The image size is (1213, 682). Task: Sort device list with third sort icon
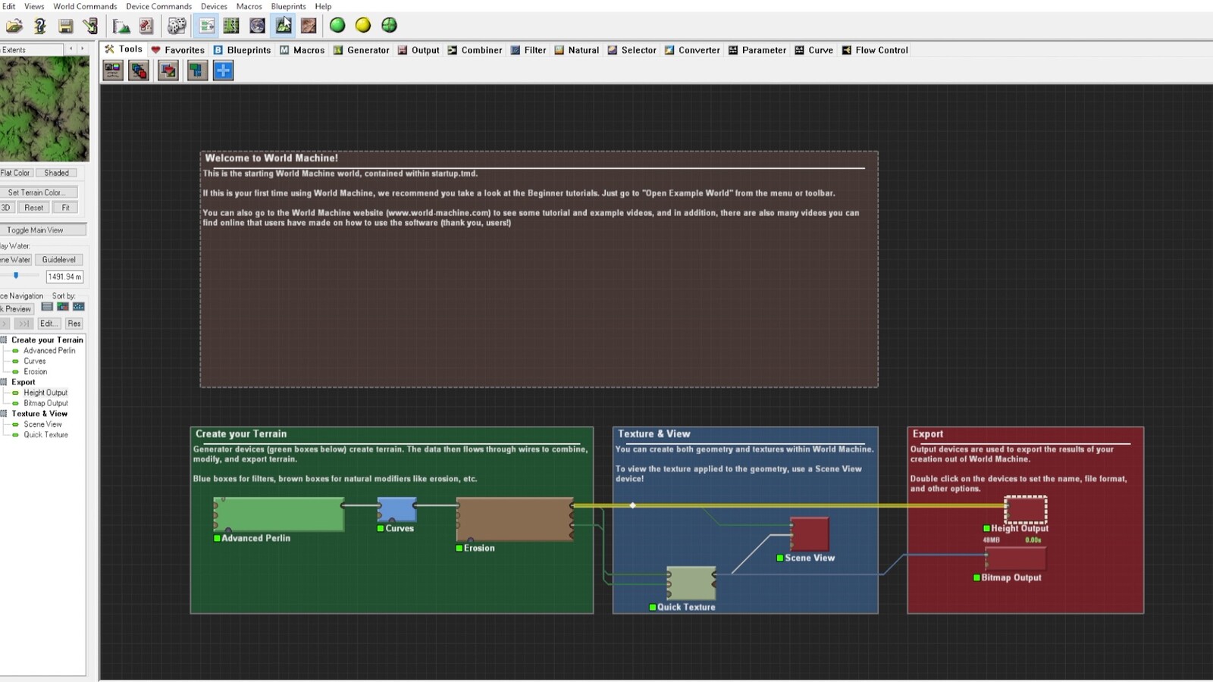tap(79, 307)
